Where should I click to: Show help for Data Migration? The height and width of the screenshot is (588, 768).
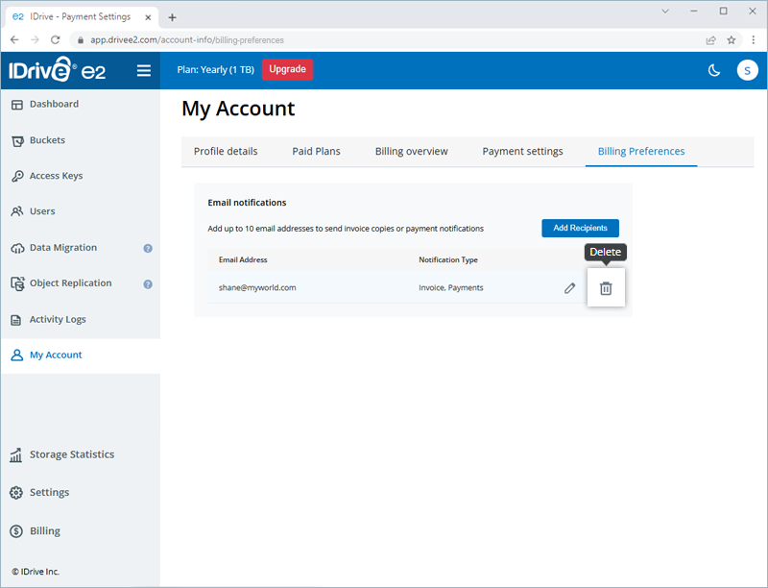pos(148,248)
